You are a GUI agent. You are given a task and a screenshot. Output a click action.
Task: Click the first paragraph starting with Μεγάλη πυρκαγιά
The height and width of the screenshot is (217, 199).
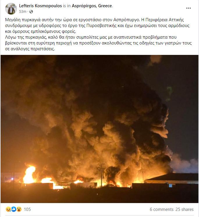[x=97, y=26]
